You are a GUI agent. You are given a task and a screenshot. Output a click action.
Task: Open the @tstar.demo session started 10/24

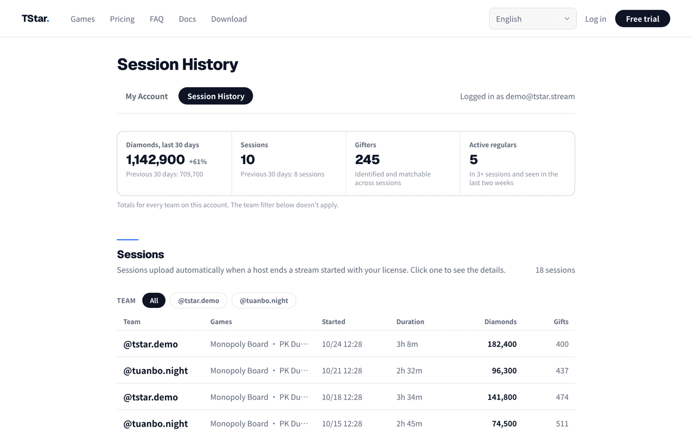pyautogui.click(x=346, y=344)
